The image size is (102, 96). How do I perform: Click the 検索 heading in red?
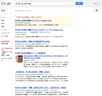click(x=3, y=11)
